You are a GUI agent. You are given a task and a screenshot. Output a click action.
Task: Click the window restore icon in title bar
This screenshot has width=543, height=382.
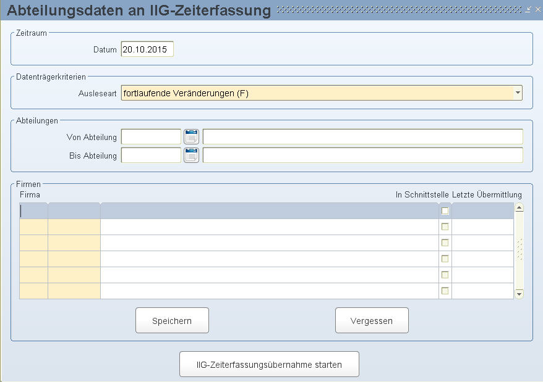point(528,10)
